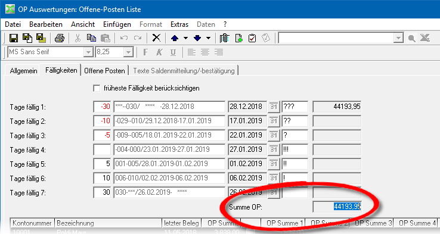This screenshot has height=234, width=440.
Task: Click the blue down arrow icon
Action: point(197,38)
